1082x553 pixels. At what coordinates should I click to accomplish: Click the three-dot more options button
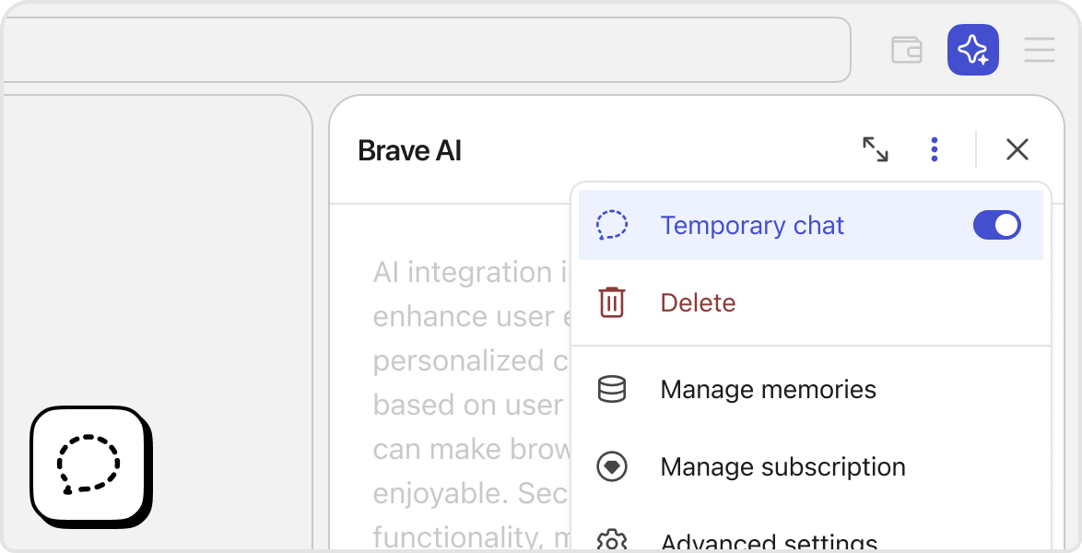935,149
